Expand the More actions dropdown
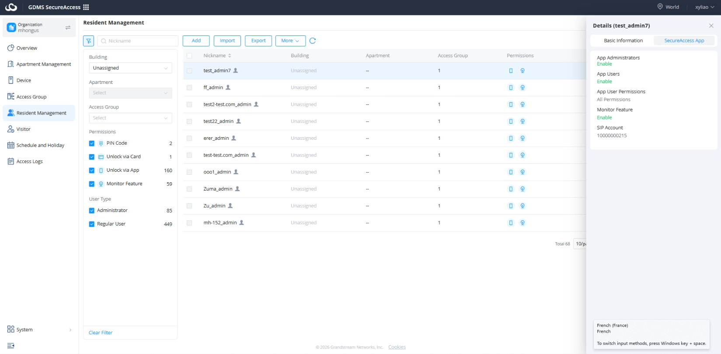Image resolution: width=721 pixels, height=354 pixels. pos(290,41)
